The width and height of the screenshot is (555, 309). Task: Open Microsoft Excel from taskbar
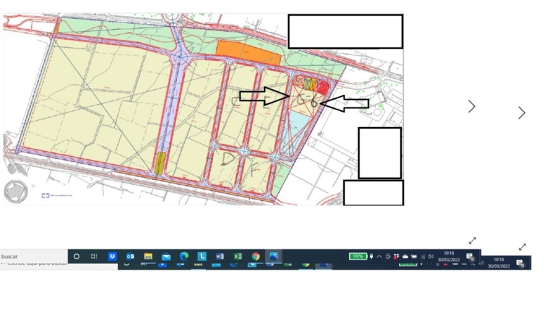(237, 256)
